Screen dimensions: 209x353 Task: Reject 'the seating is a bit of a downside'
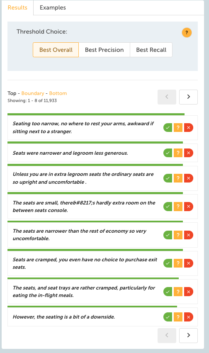point(189,317)
